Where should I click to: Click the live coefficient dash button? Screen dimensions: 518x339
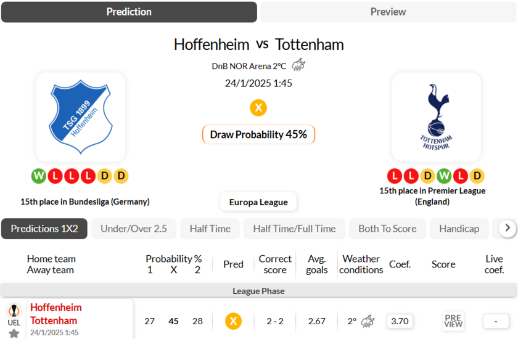pos(495,321)
